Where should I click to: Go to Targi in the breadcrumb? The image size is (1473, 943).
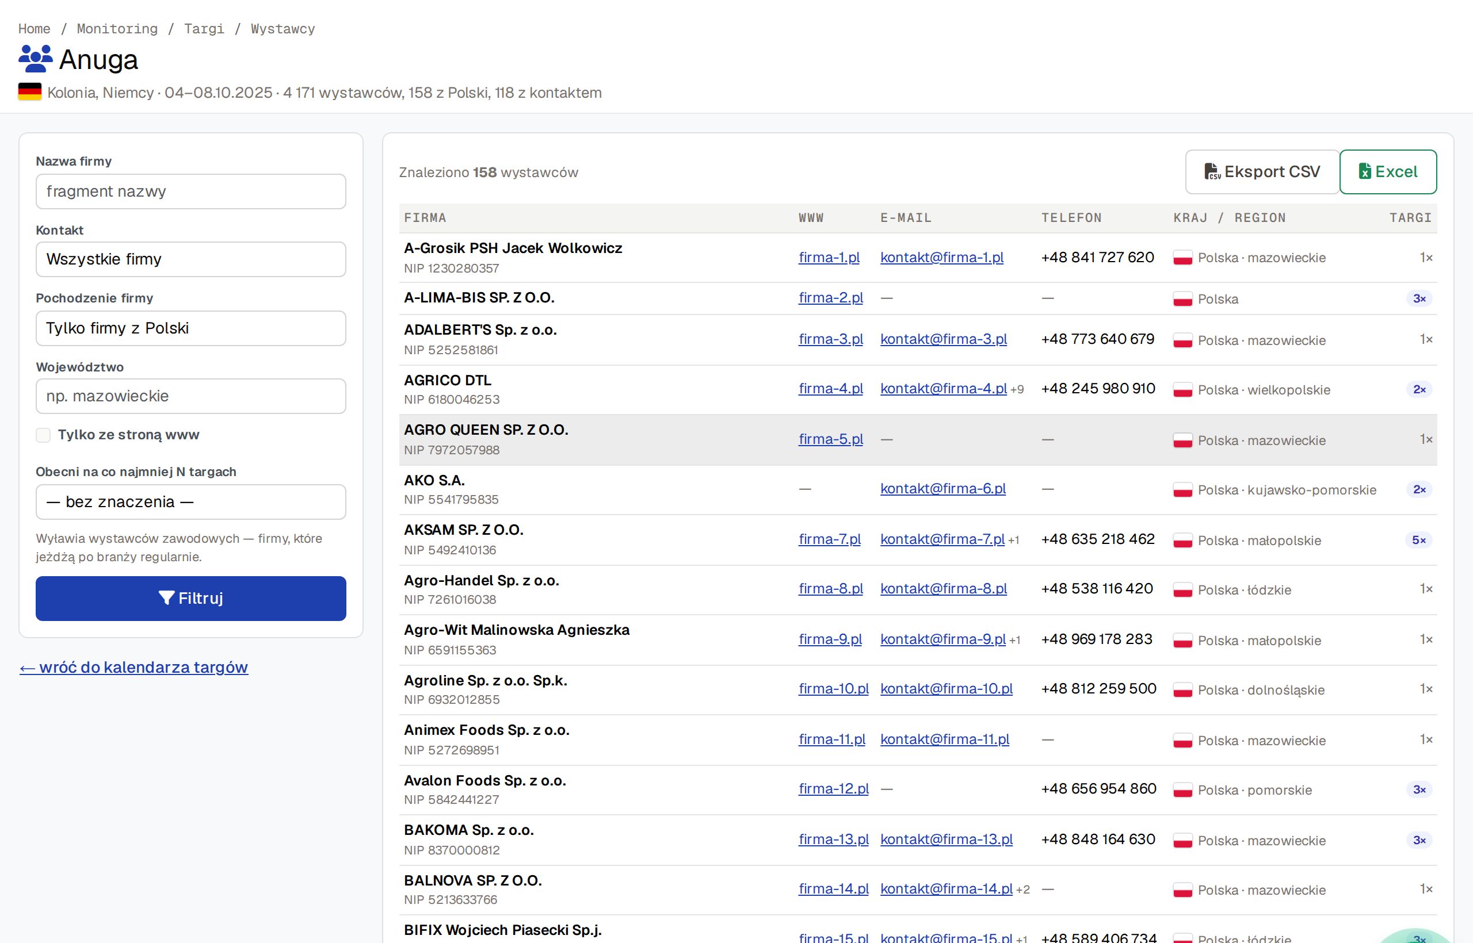(204, 29)
